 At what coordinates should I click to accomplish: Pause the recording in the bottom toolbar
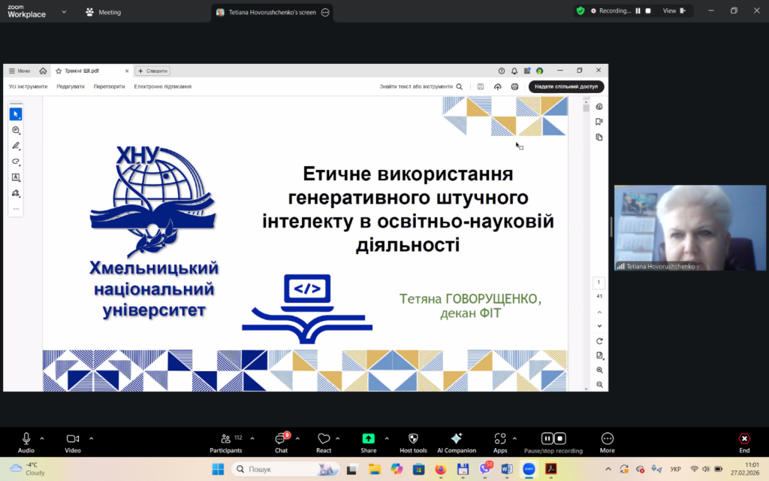click(547, 438)
